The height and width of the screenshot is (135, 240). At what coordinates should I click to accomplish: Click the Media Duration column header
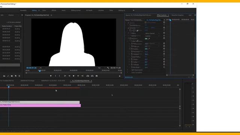click(x=7, y=26)
